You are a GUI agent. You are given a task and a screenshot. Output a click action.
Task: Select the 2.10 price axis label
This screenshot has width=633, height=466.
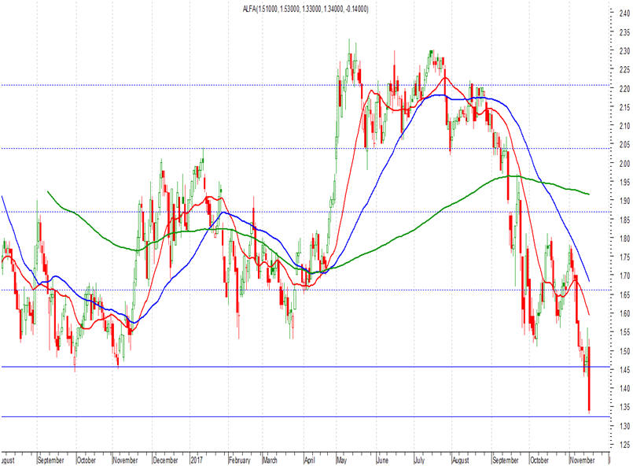click(624, 126)
